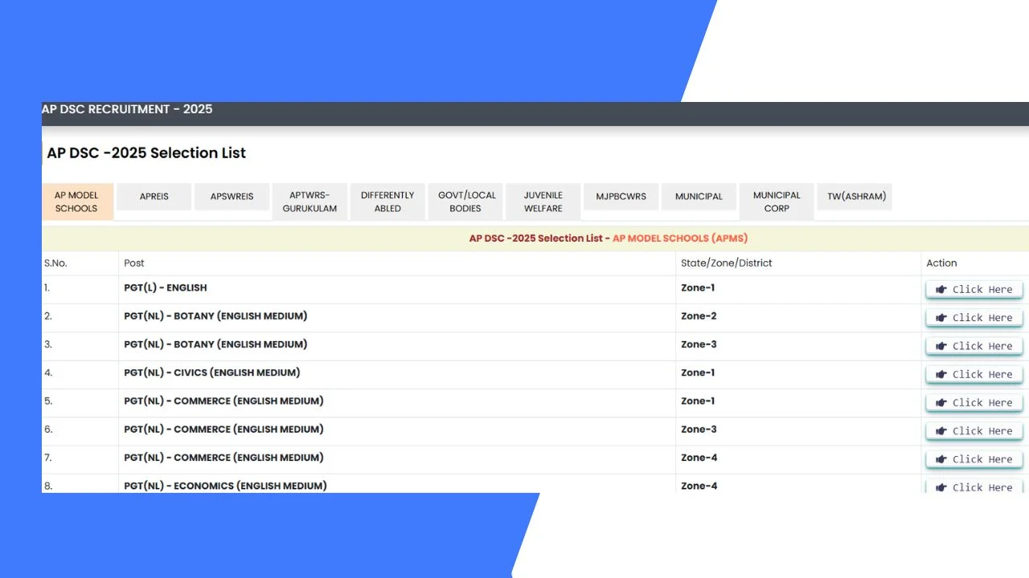This screenshot has height=578, width=1029.
Task: Open the JUVENILE WELFARE tab
Action: [x=543, y=201]
